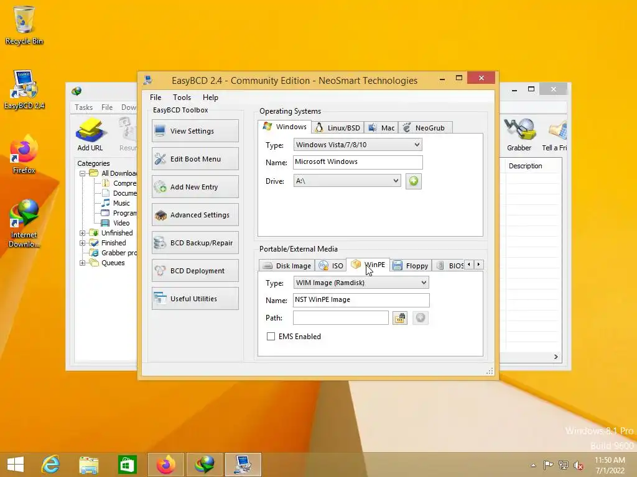Open BCD Deployment section
The width and height of the screenshot is (637, 477).
click(195, 271)
